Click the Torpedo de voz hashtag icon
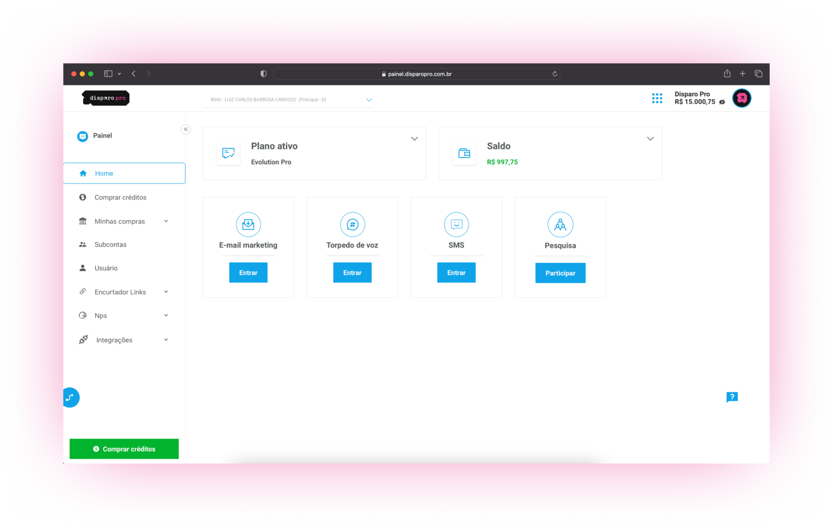 pos(352,224)
